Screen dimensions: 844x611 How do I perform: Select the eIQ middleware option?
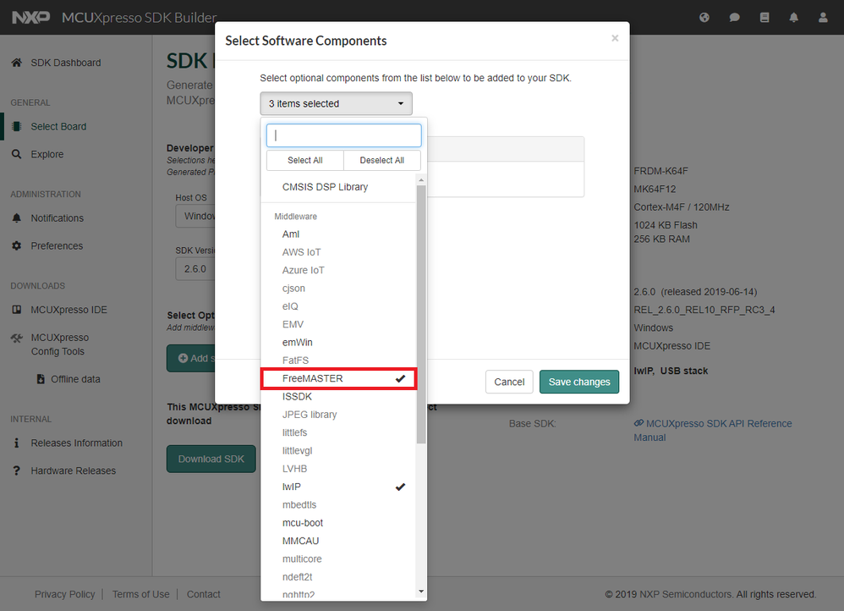338,306
